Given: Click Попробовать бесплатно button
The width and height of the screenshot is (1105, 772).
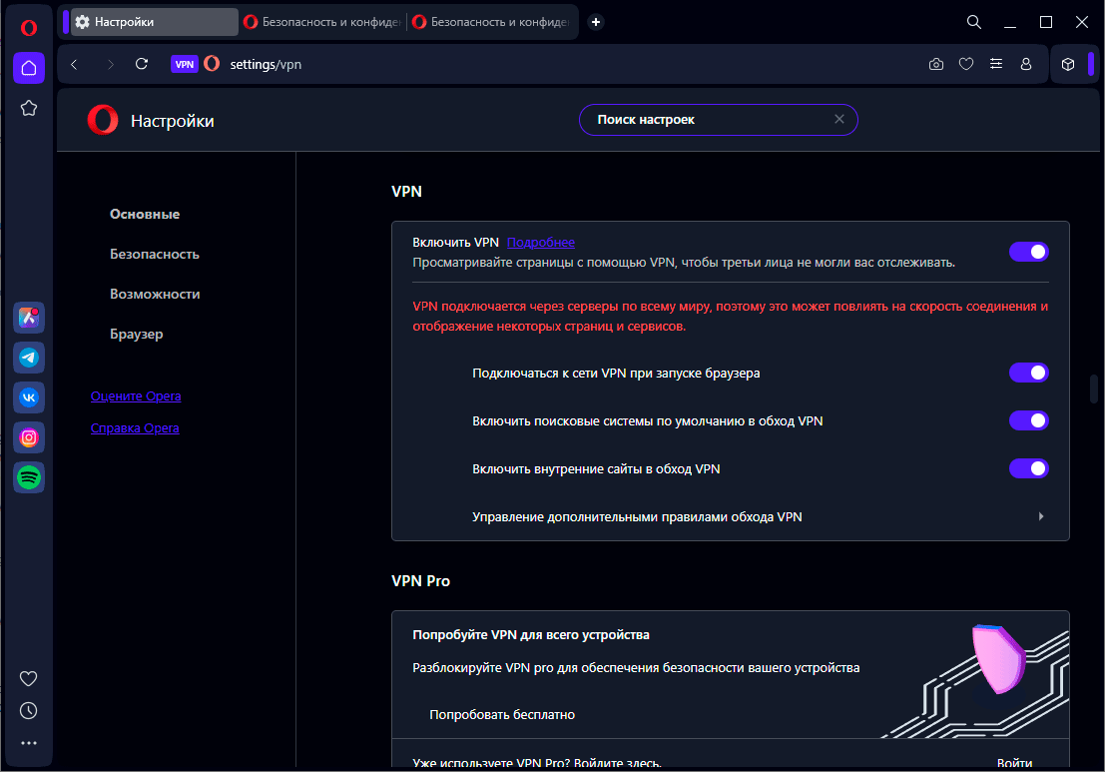Looking at the screenshot, I should click(502, 715).
